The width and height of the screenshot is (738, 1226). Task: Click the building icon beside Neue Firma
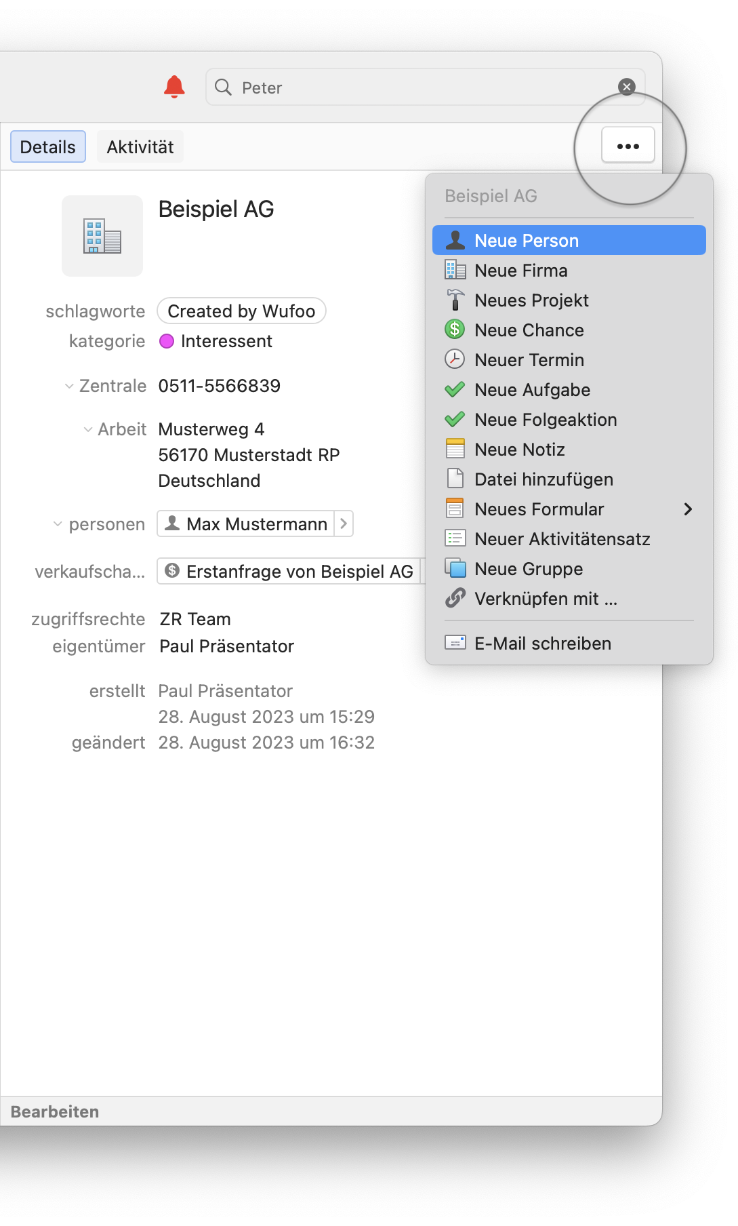[455, 271]
